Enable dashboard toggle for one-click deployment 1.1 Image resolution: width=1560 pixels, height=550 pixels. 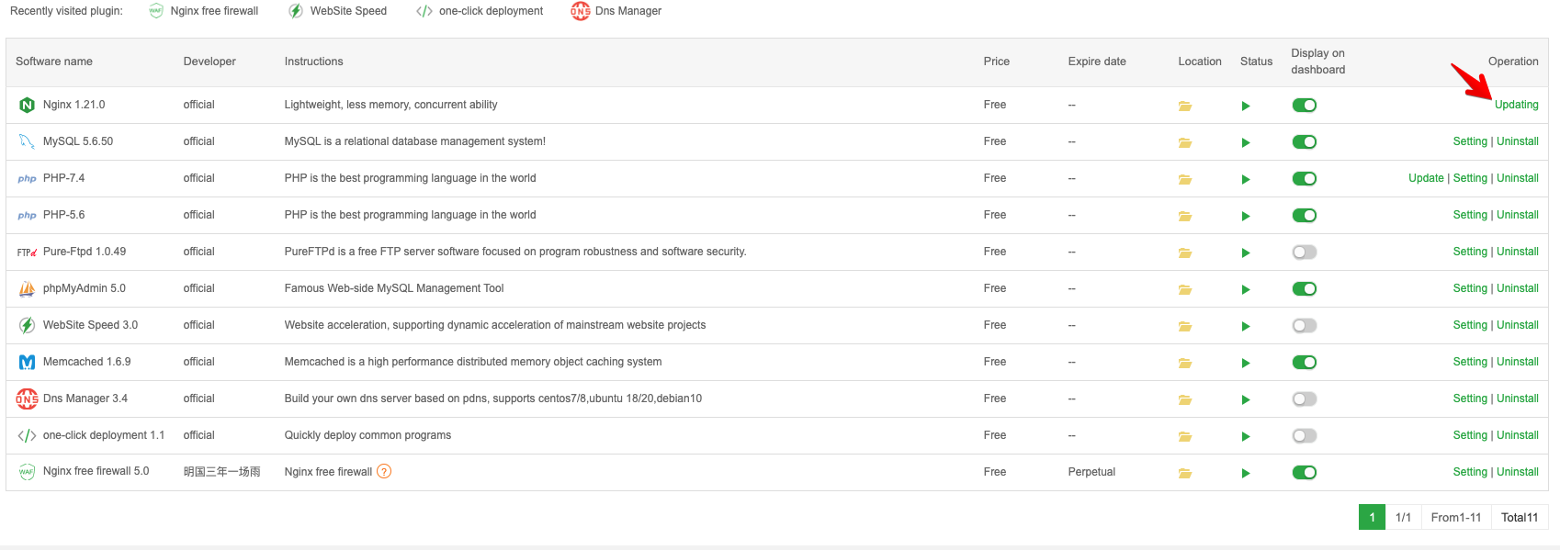(1304, 436)
